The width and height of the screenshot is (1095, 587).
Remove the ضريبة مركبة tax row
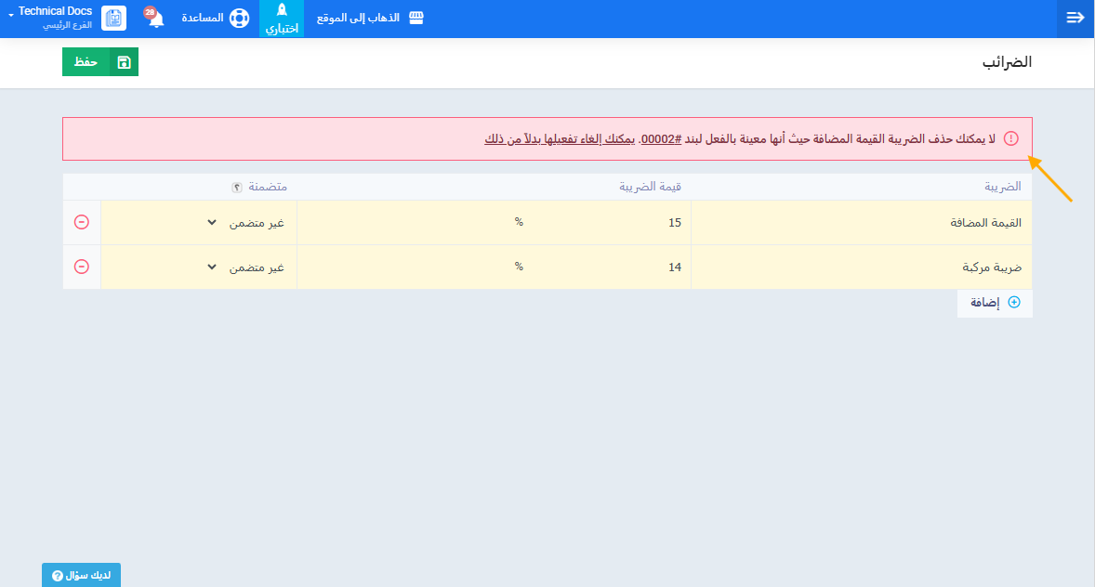pos(82,267)
